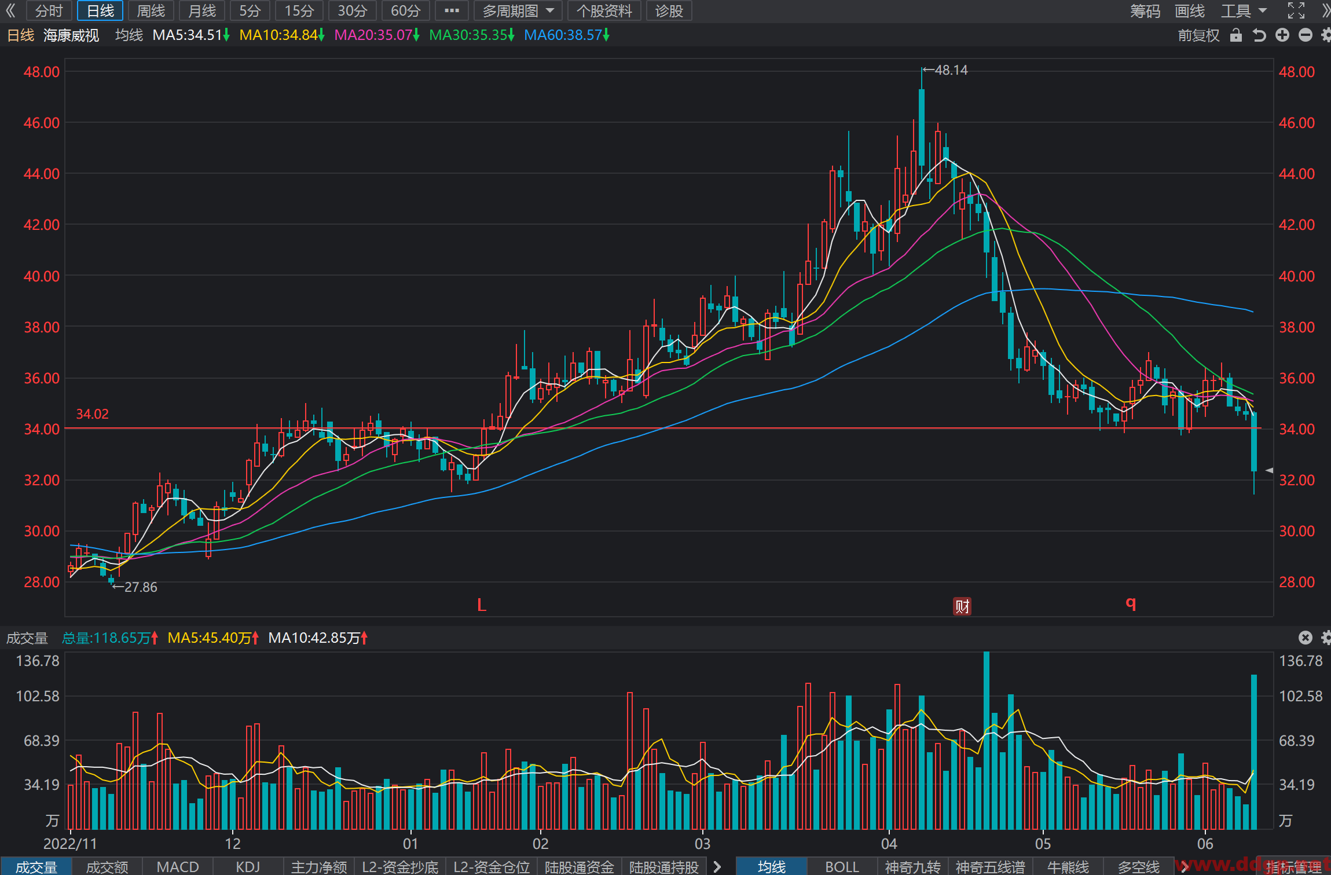Click the 财 financial report marker
The image size is (1331, 875).
(x=962, y=606)
